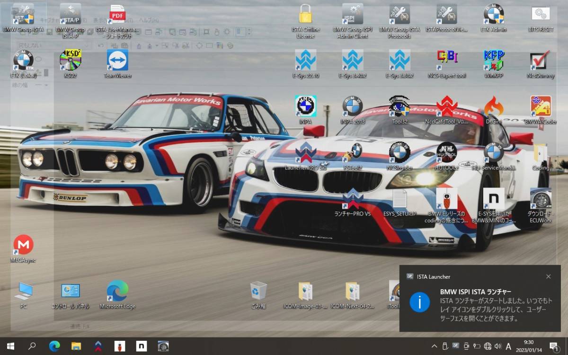This screenshot has height=355, width=568.
Task: Expand the hidden system tray icons
Action: coord(434,346)
